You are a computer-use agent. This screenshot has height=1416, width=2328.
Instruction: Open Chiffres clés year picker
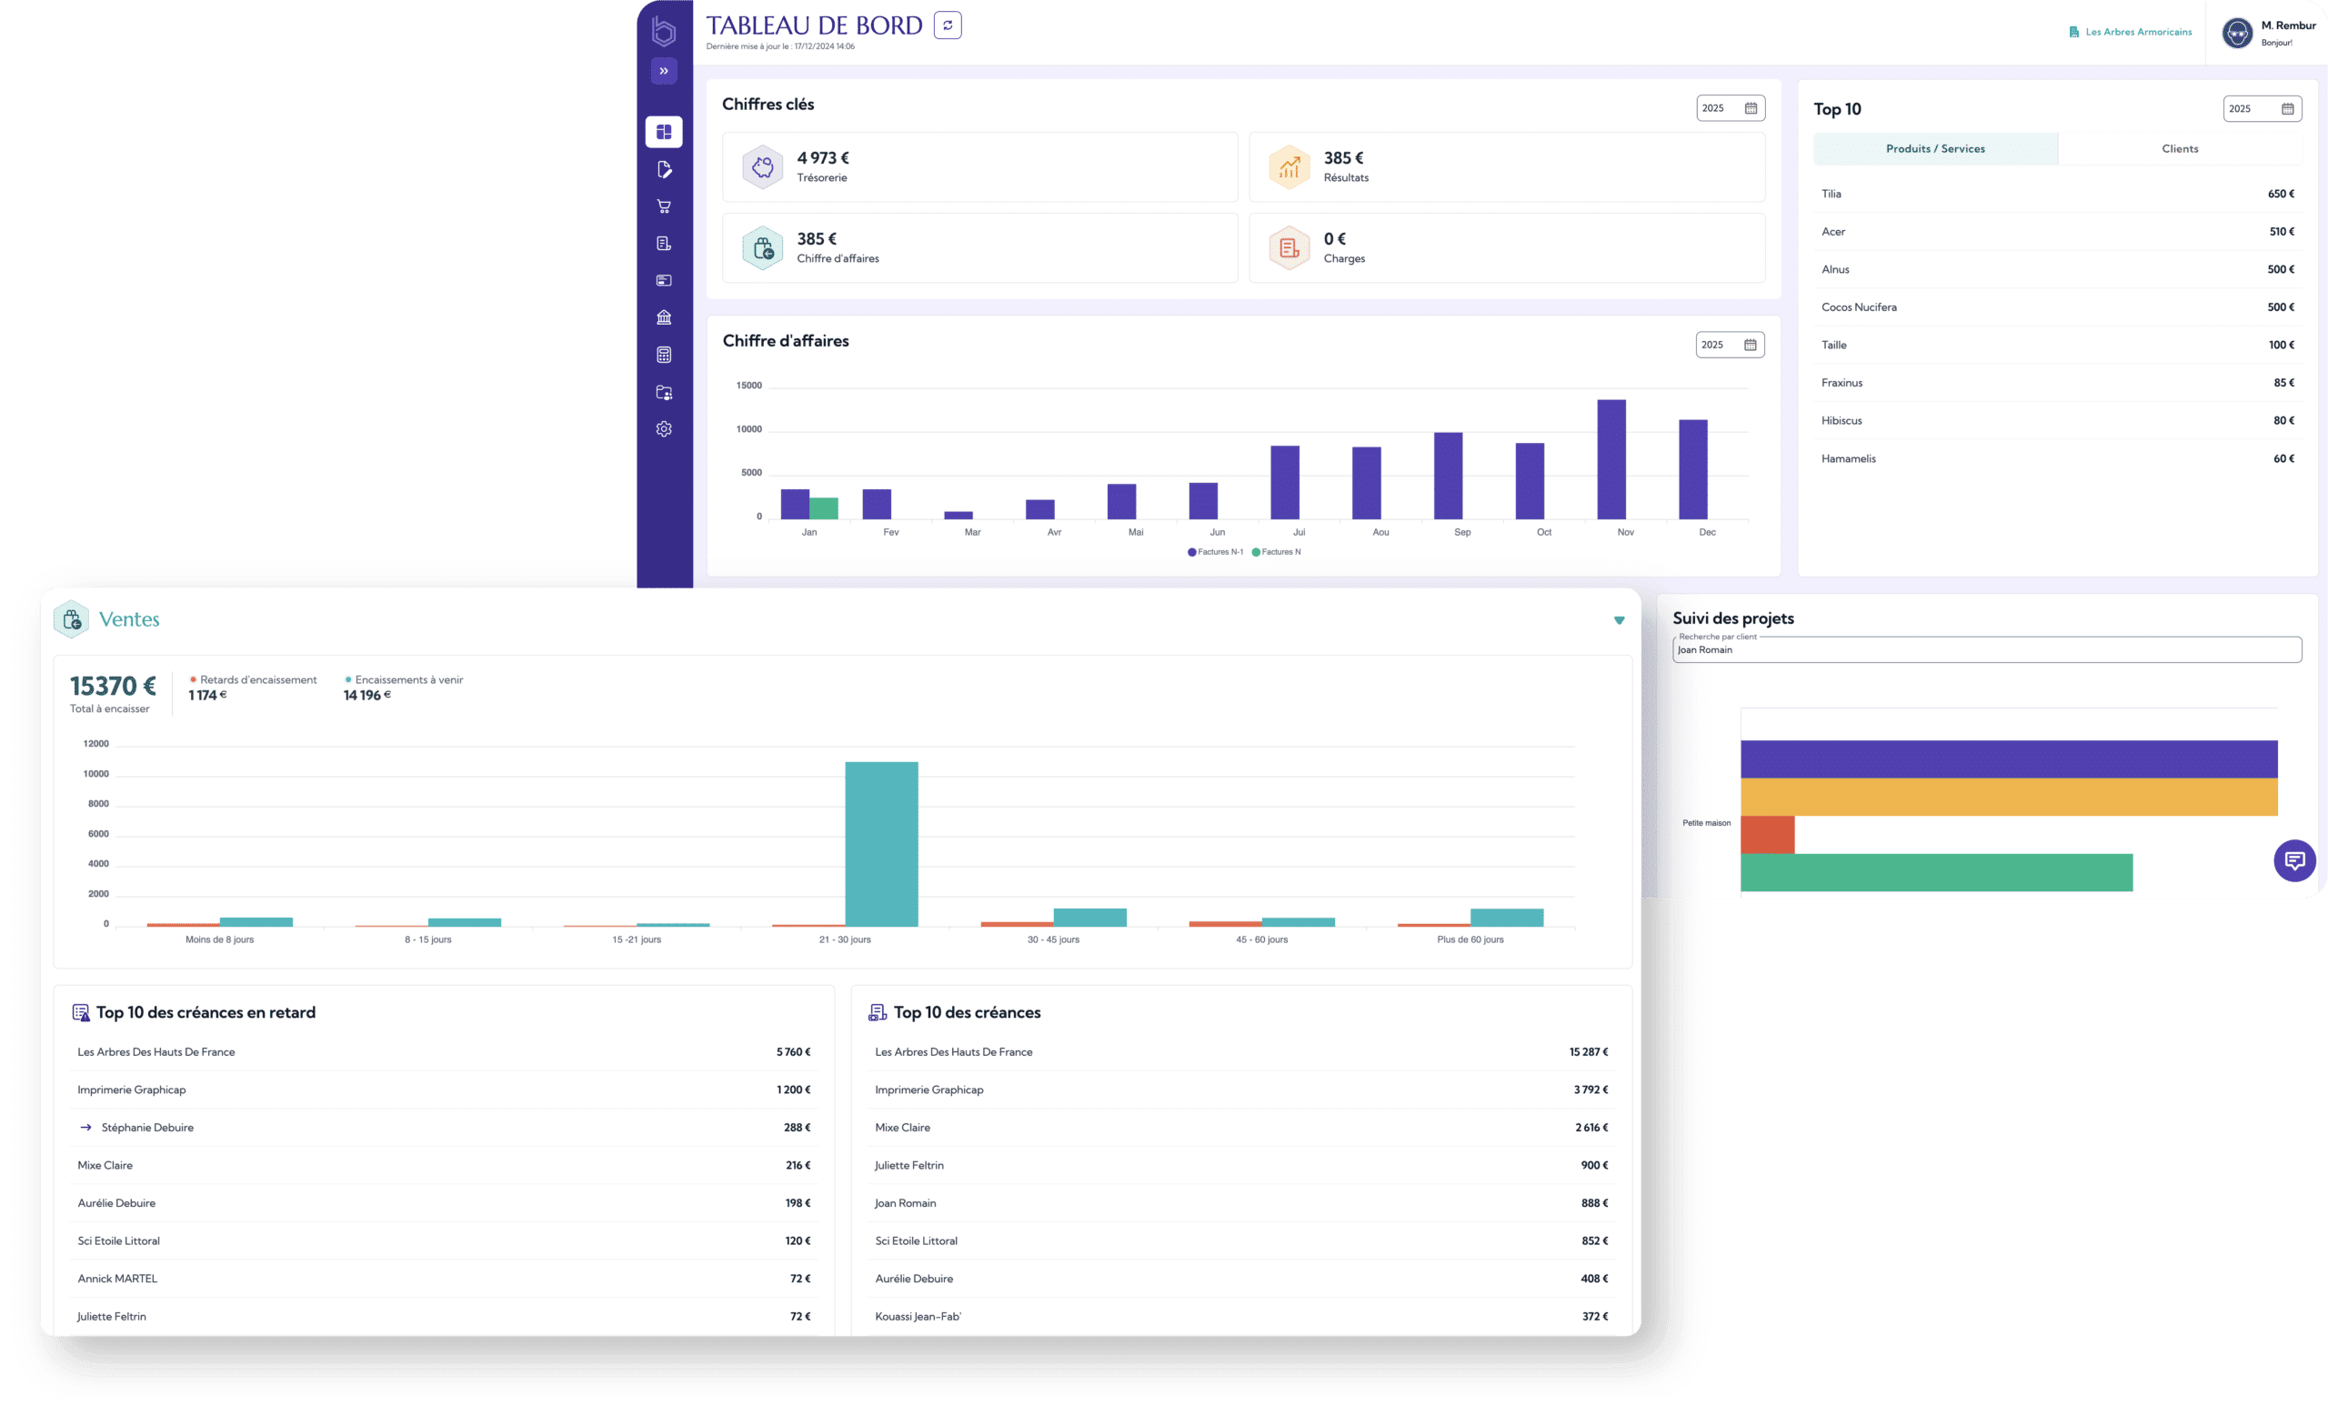pyautogui.click(x=1730, y=107)
